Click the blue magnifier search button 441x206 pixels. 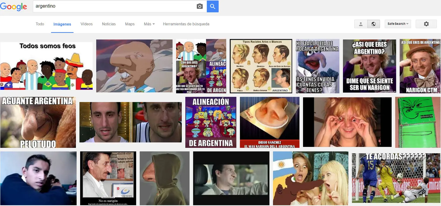213,6
